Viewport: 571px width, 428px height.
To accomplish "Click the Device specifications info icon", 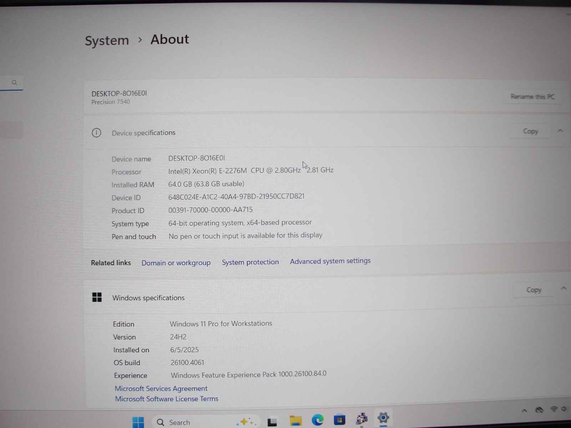I will point(96,132).
